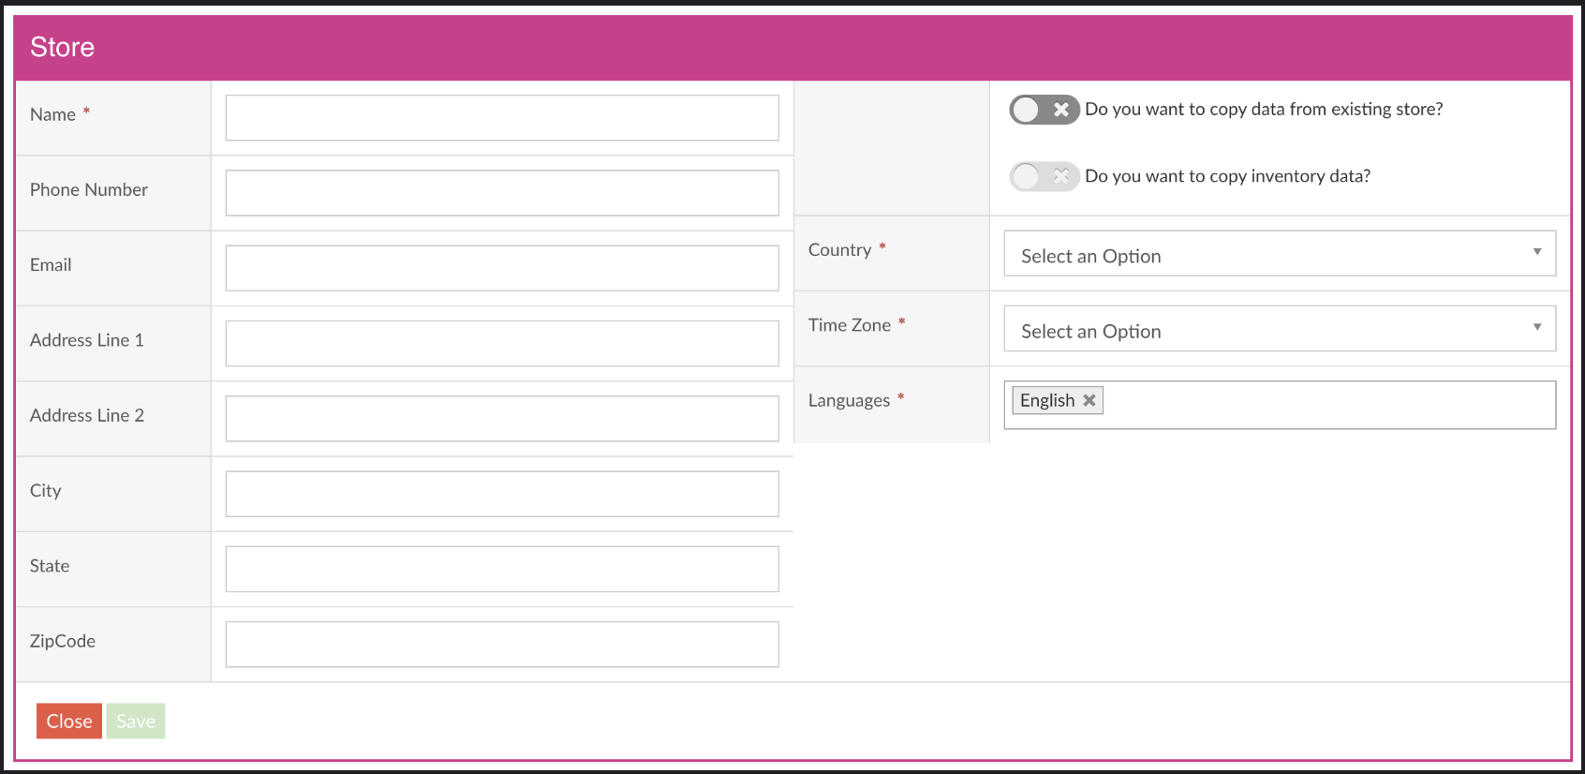Open the Country dropdown

[x=1280, y=254]
